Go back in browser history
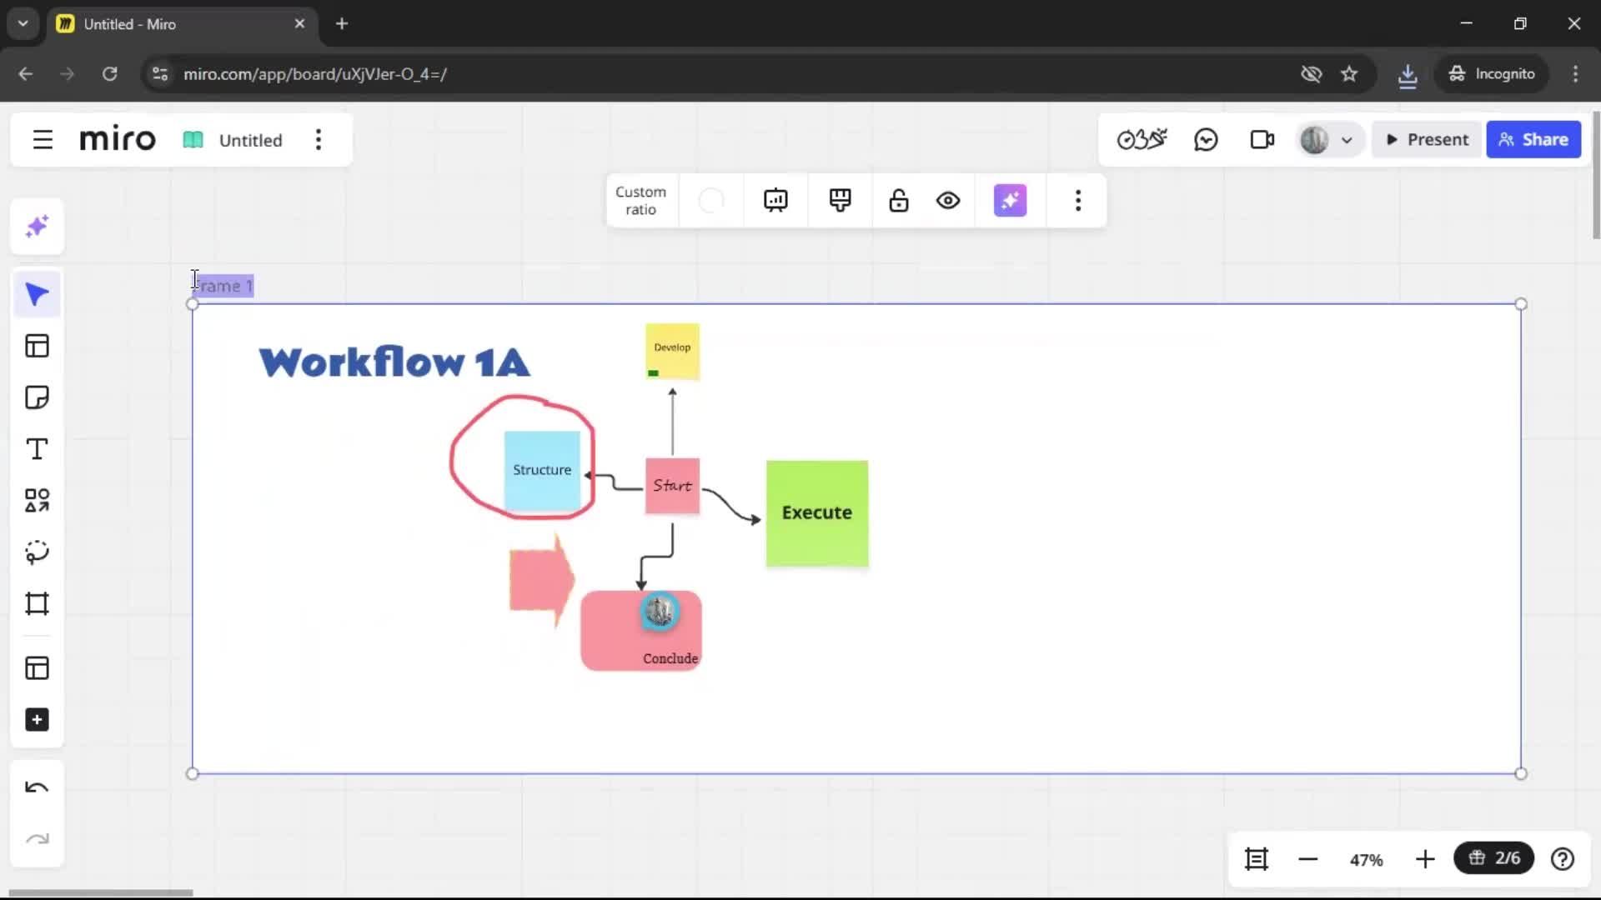The height and width of the screenshot is (900, 1601). 26,73
